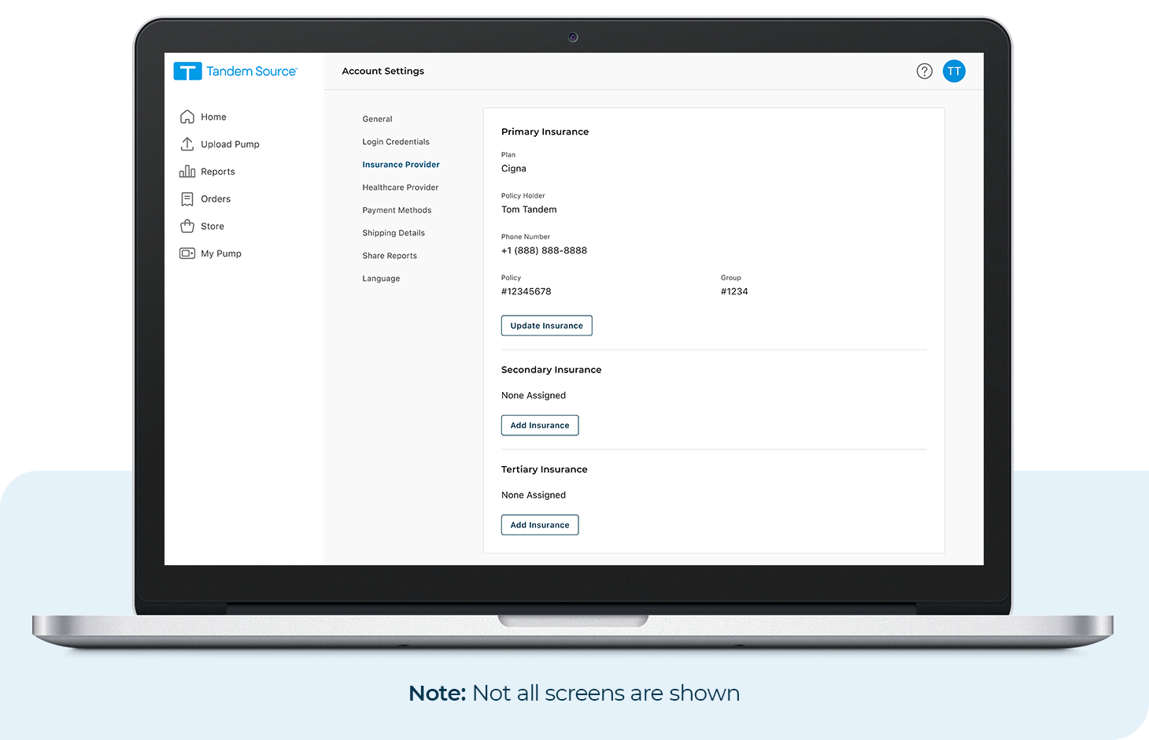Click the Reports bar chart icon
The image size is (1149, 740).
(189, 171)
